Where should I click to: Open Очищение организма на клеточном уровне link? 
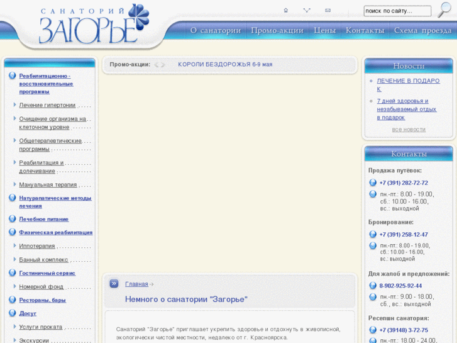point(52,123)
